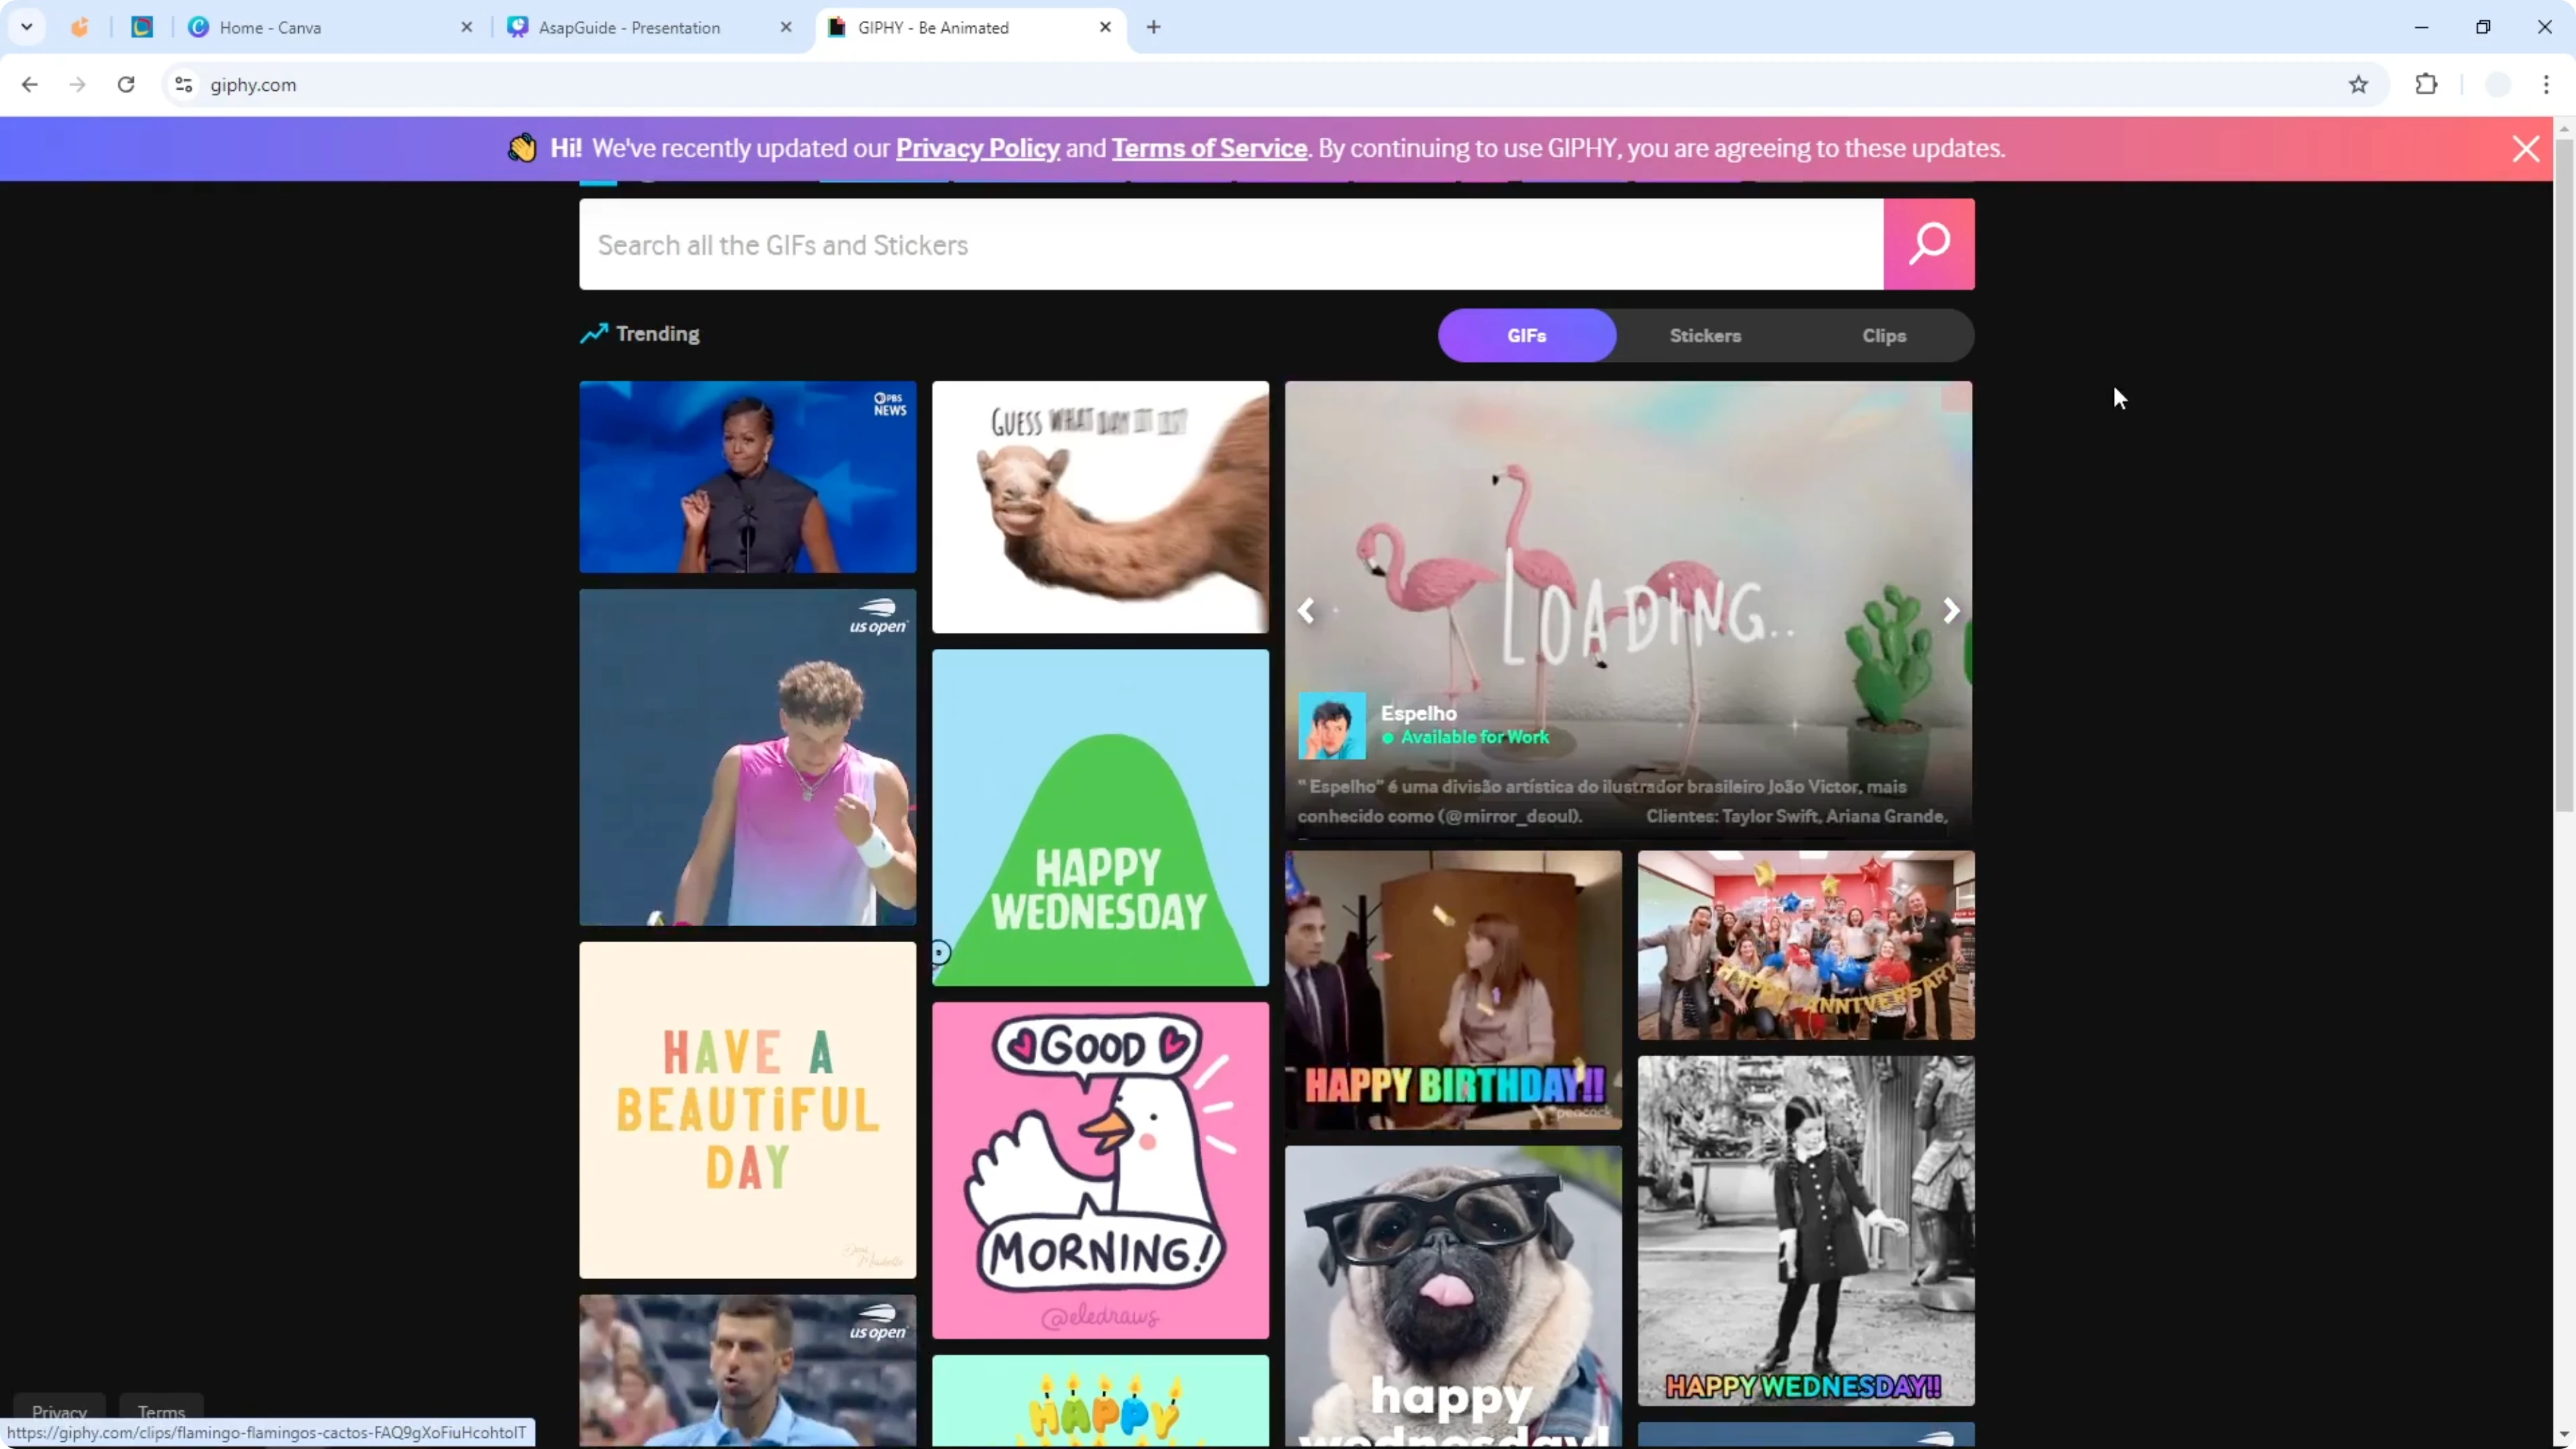Open the Happy Anniversary group GIF
Viewport: 2576px width, 1449px height.
click(x=1806, y=945)
